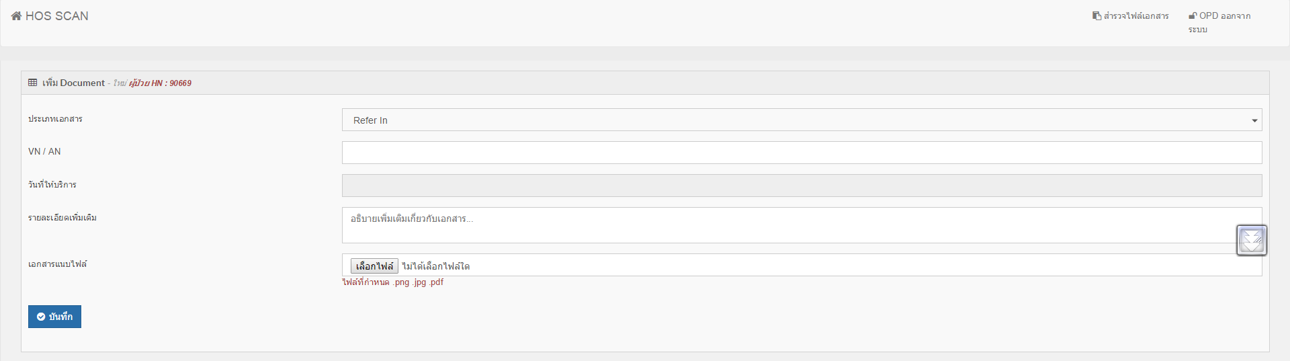Click the home icon beside HOS SCAN

(16, 16)
